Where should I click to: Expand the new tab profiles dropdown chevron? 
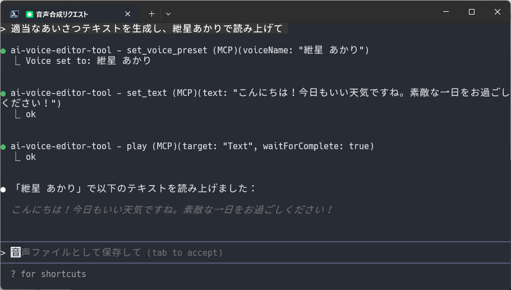point(168,14)
